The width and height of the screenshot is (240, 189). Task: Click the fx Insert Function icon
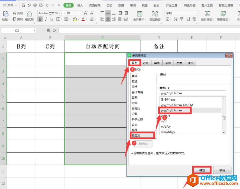pos(54,30)
